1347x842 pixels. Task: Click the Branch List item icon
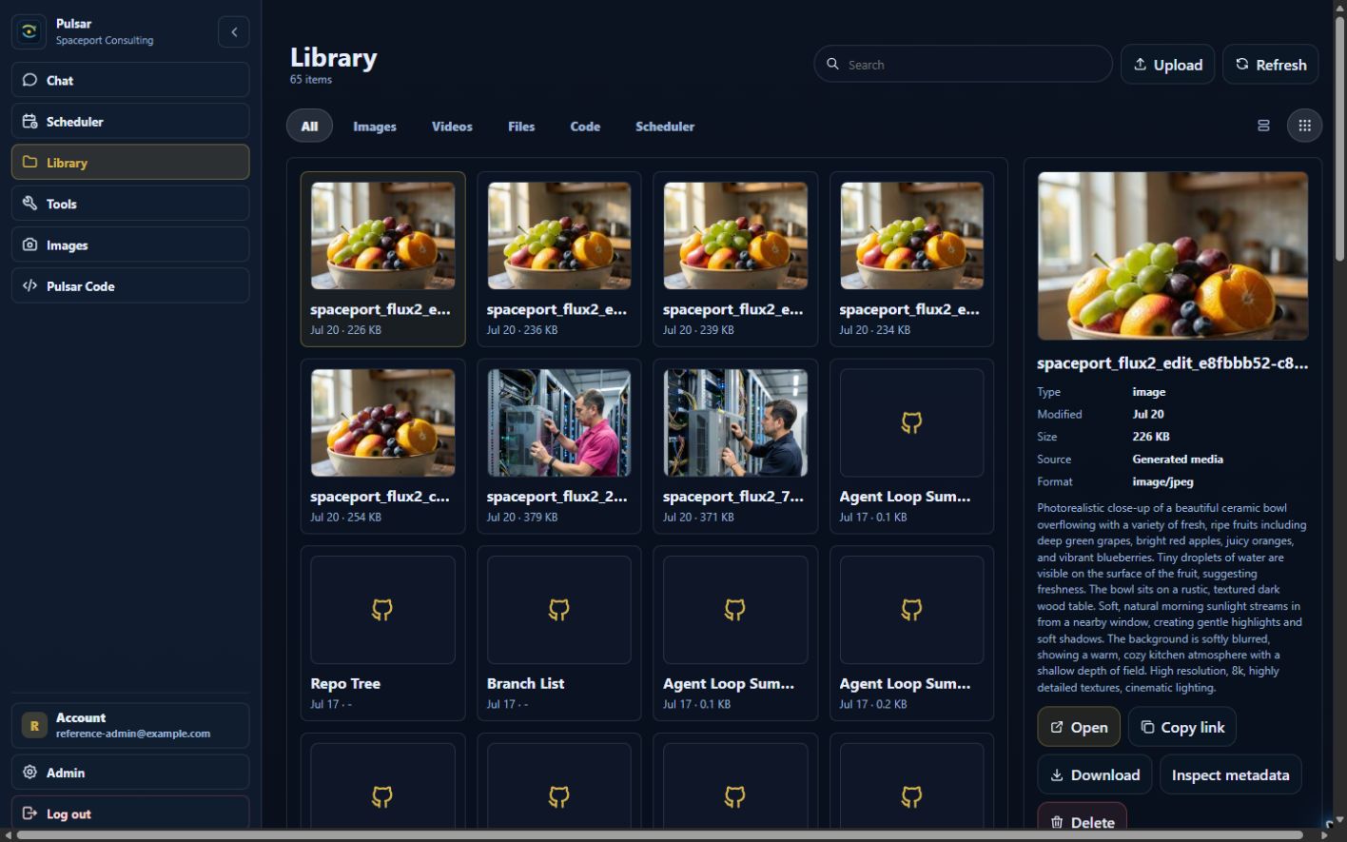[559, 610]
